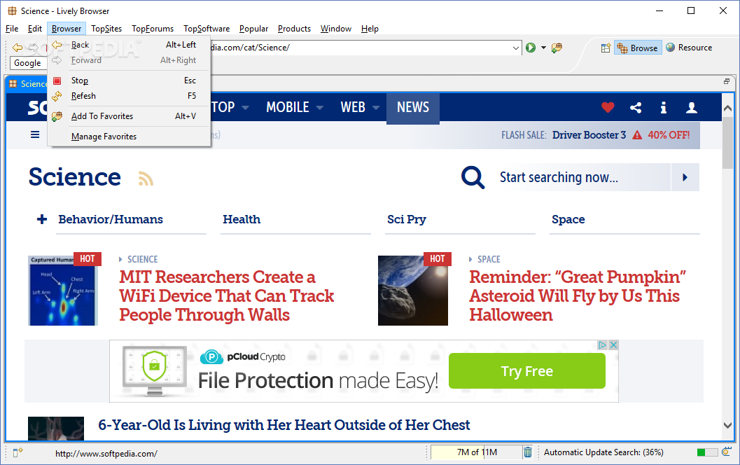Viewport: 740px width, 465px height.
Task: Click the add to favorites toolbar icon
Action: point(557,48)
